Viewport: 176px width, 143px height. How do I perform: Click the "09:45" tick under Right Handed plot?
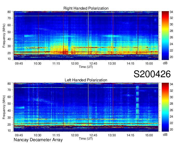click(19, 63)
